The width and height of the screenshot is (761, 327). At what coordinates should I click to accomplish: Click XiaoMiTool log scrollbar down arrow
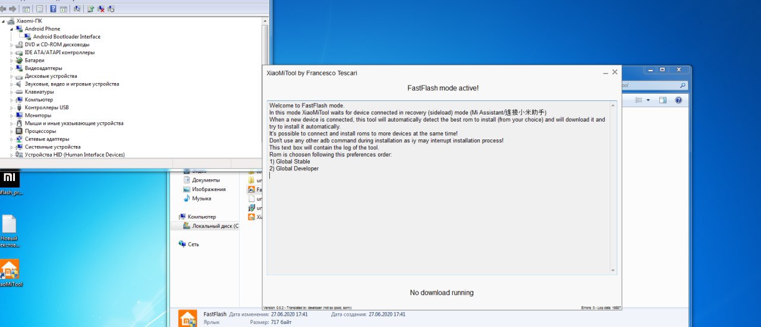[x=613, y=271]
